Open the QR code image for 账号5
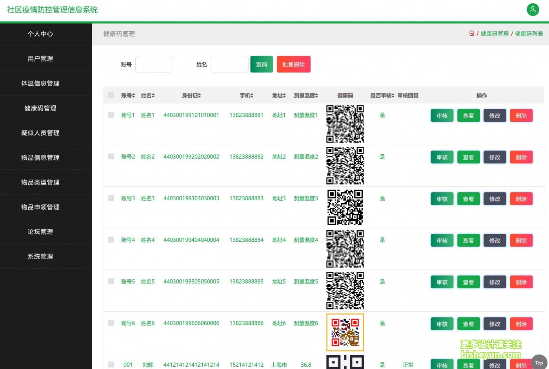 click(x=345, y=291)
